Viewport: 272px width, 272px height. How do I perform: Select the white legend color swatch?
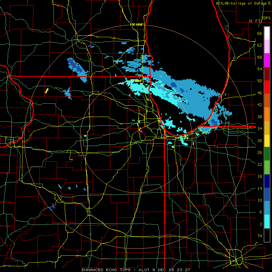click(267, 33)
